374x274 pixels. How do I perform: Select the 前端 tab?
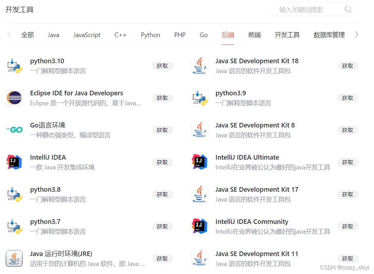(255, 35)
